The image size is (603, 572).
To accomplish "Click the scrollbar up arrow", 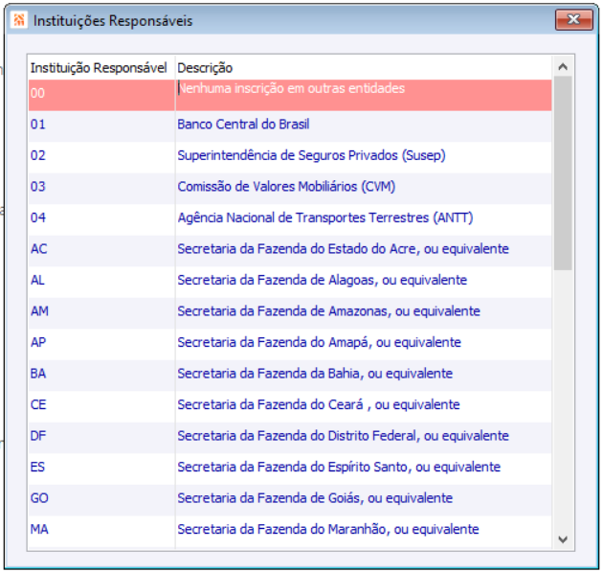I will 563,67.
